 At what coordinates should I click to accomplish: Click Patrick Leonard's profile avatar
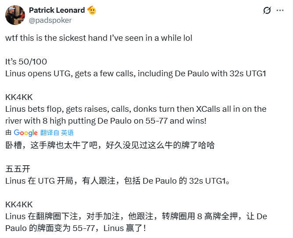(x=15, y=15)
